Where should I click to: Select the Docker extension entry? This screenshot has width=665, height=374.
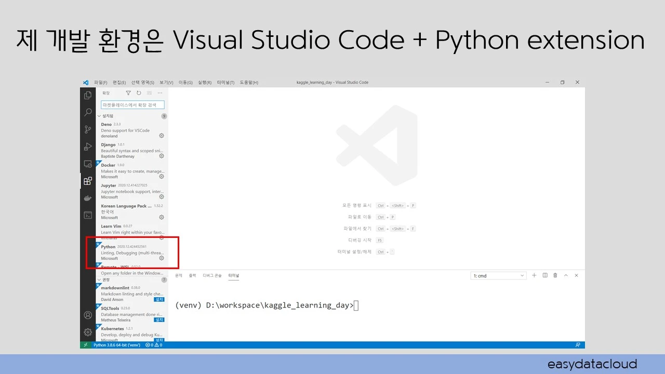(x=132, y=171)
